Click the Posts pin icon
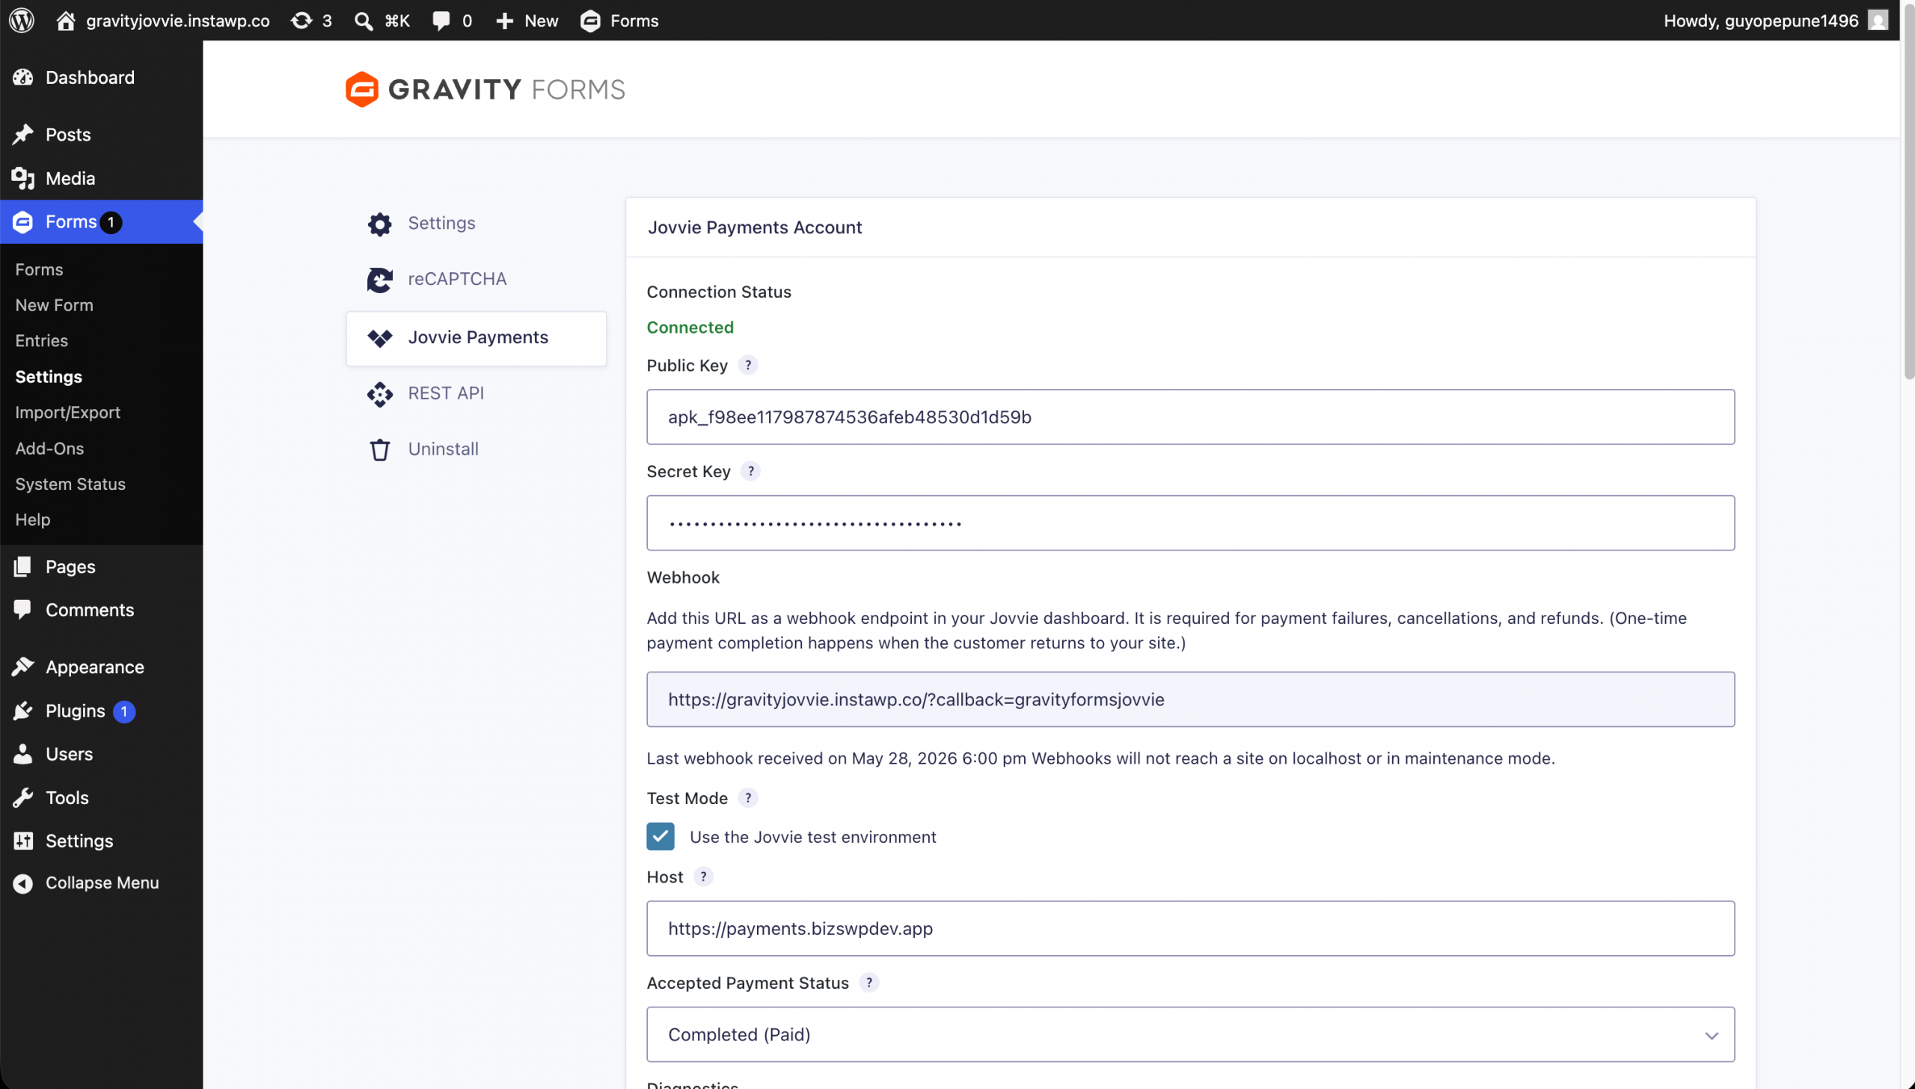1915x1089 pixels. coord(23,135)
